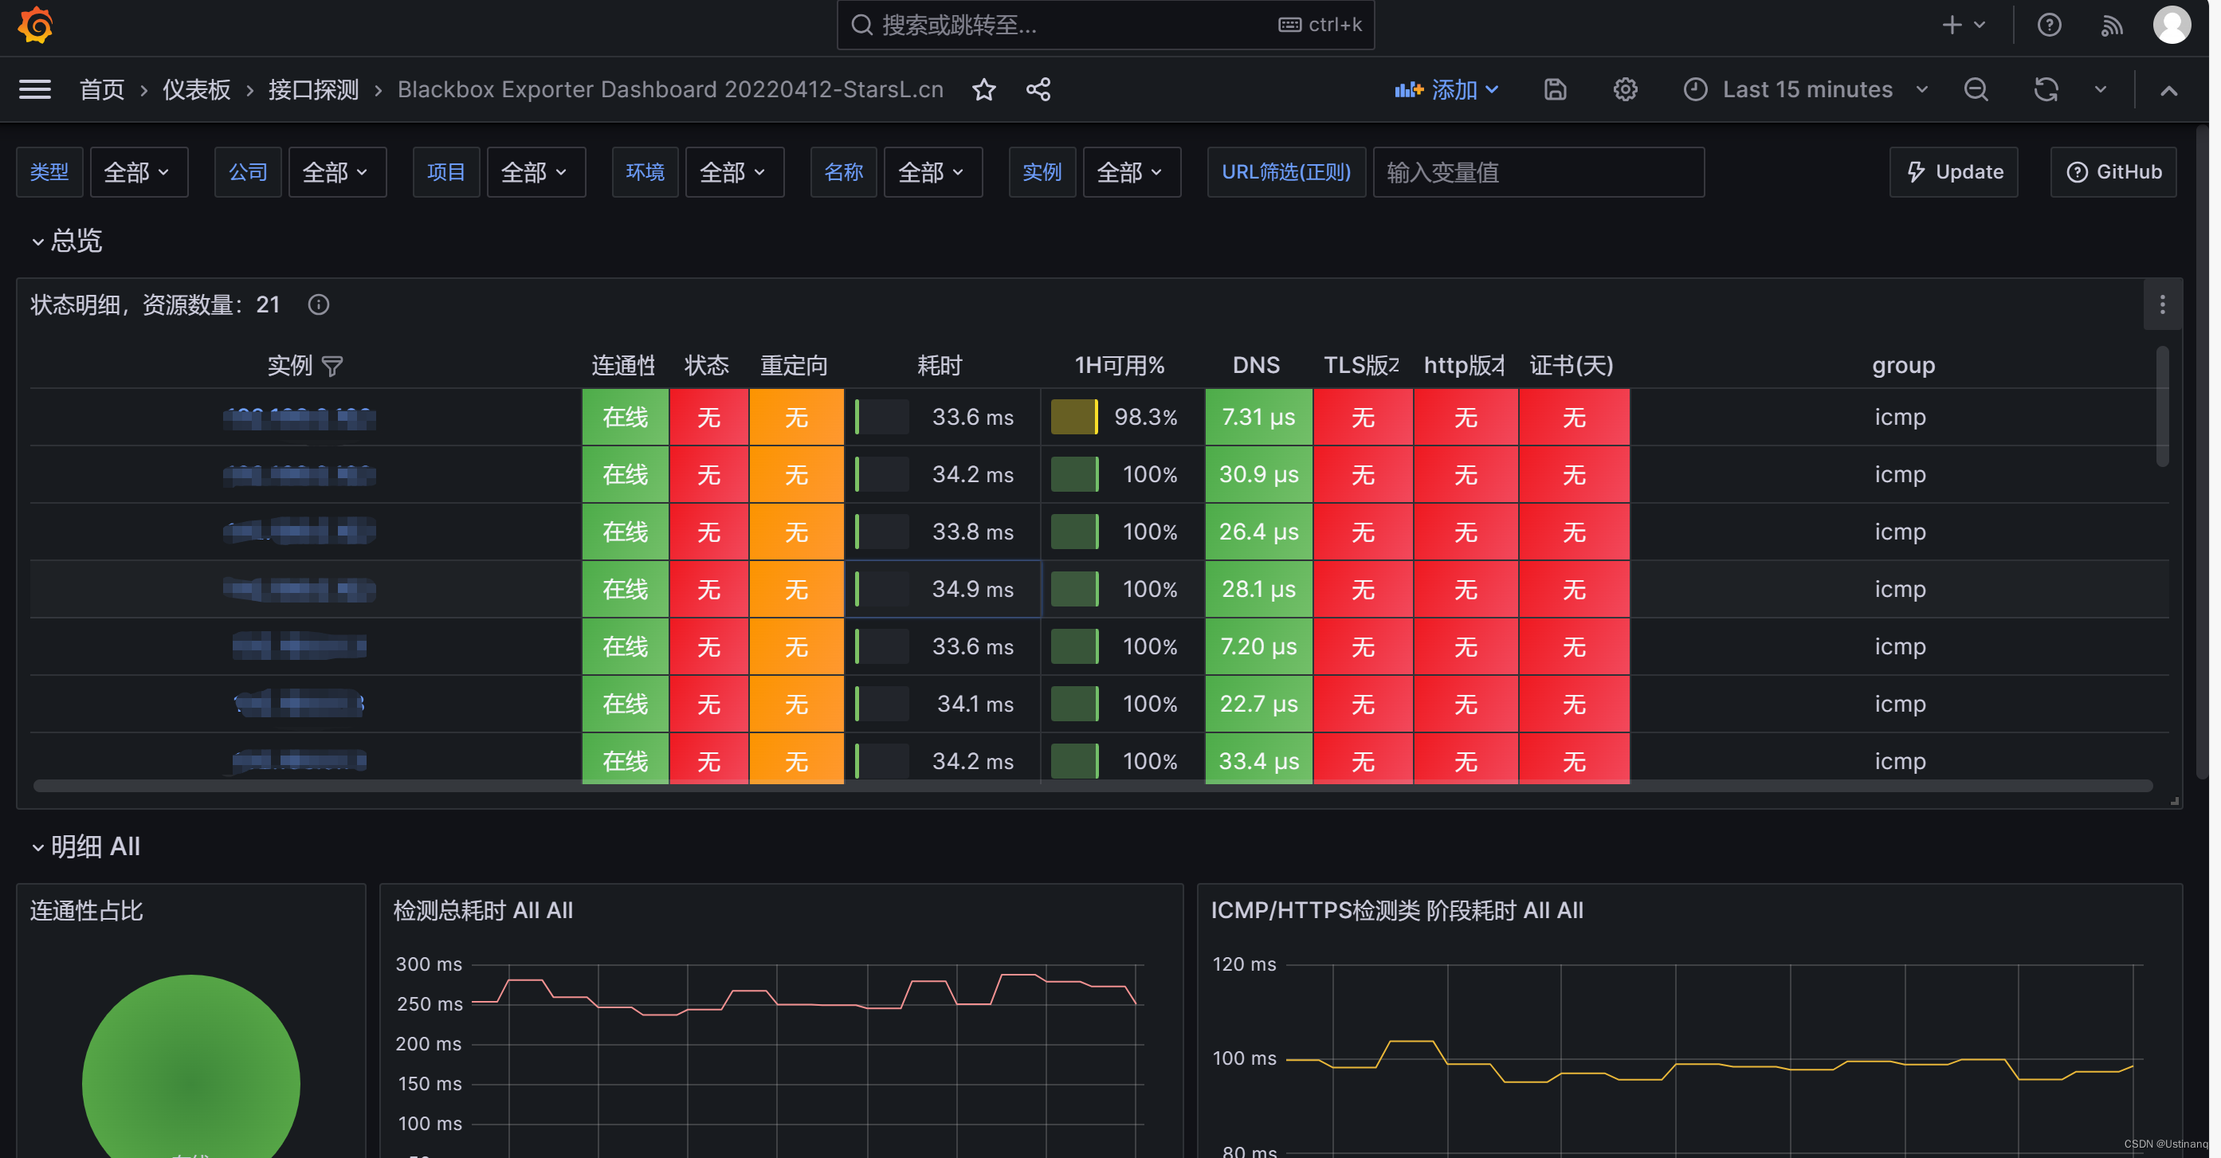
Task: Open the help question mark icon
Action: (x=2049, y=25)
